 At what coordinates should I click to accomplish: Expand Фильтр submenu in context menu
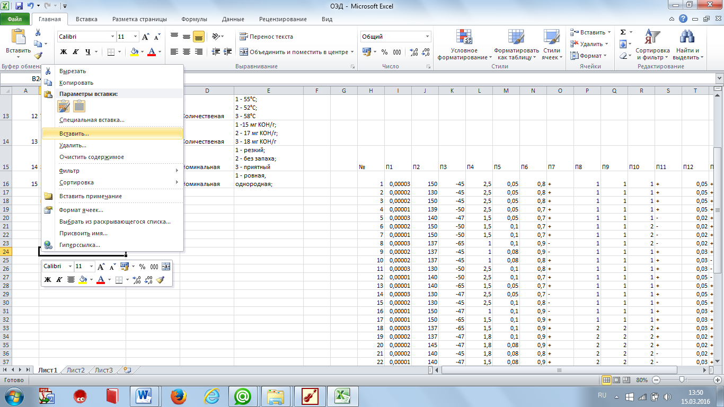coord(112,171)
